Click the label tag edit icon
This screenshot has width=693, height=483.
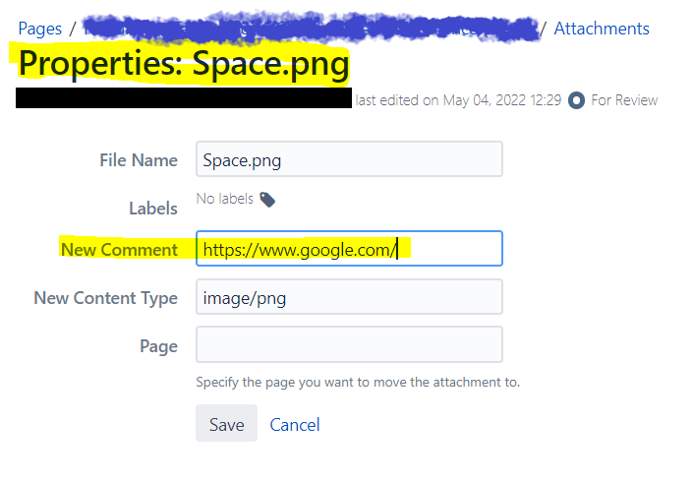pos(267,200)
